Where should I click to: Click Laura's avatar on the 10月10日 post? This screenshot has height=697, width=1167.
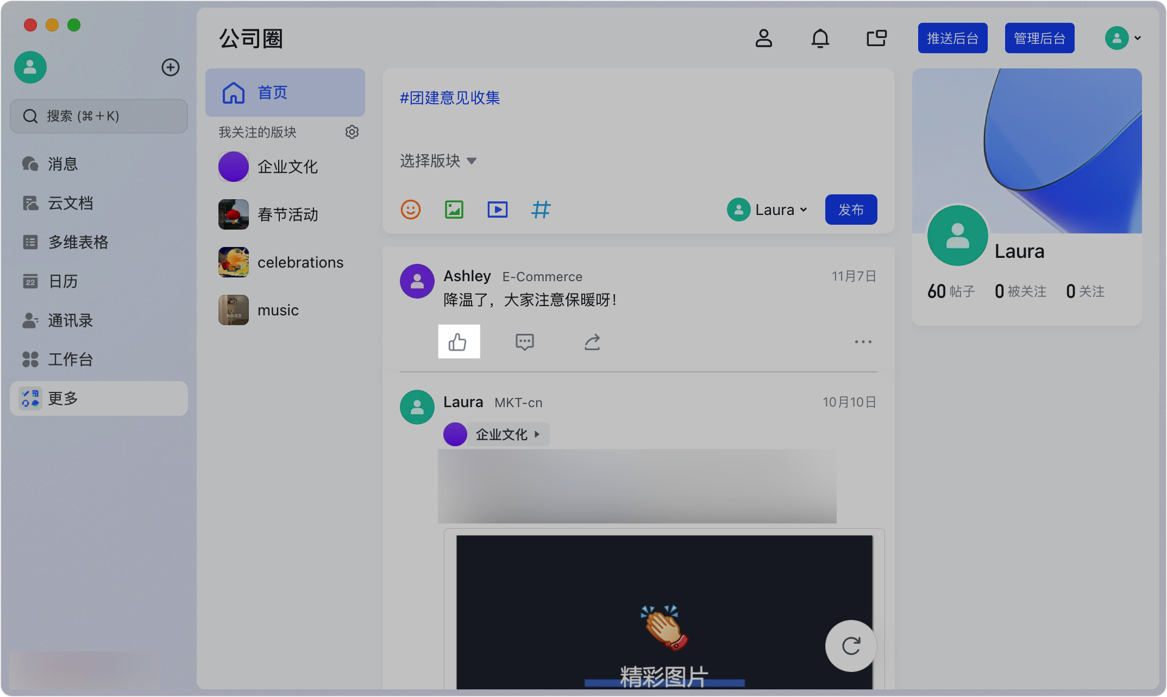click(417, 407)
